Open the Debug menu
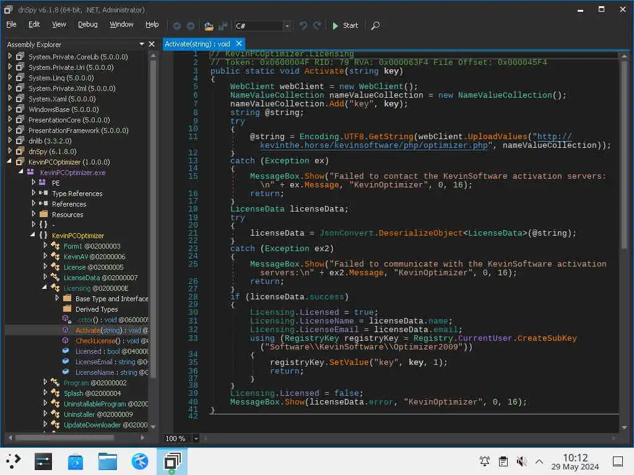634x475 pixels. click(x=88, y=24)
